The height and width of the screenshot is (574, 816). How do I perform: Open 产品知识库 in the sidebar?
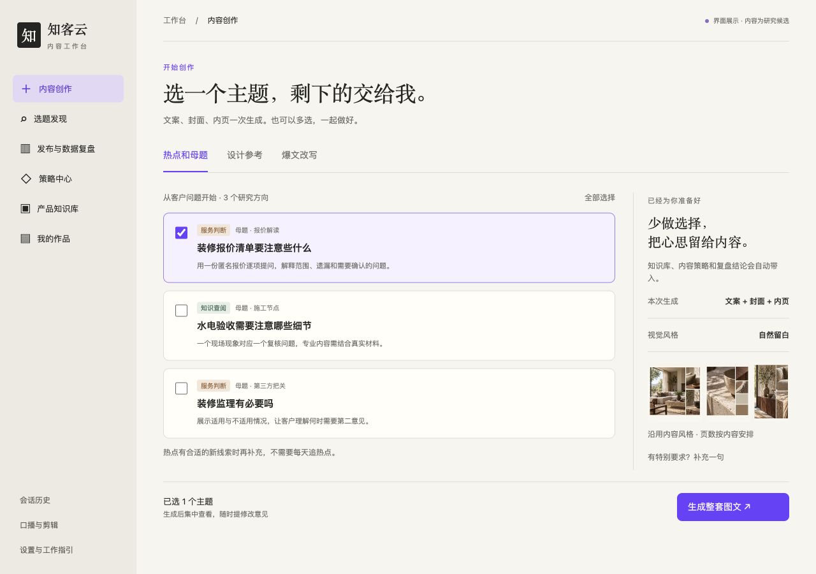68,209
